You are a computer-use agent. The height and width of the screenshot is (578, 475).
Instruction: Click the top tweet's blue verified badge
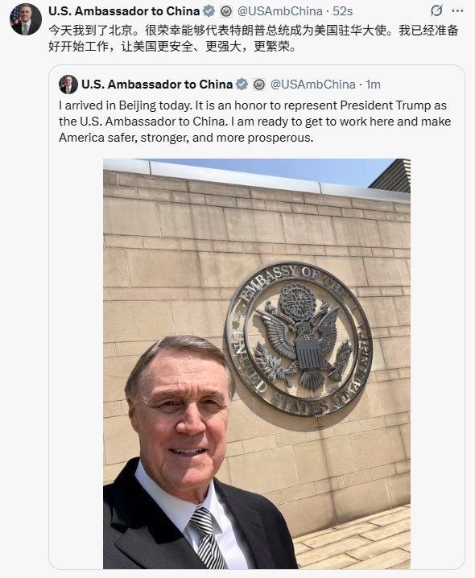[x=209, y=11]
